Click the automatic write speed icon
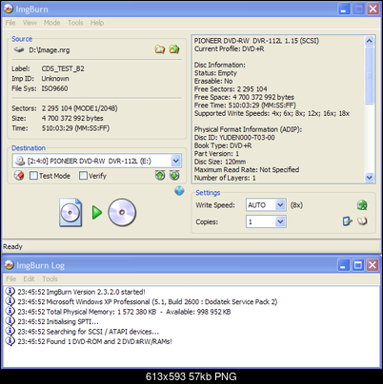The width and height of the screenshot is (383, 384). tap(362, 205)
